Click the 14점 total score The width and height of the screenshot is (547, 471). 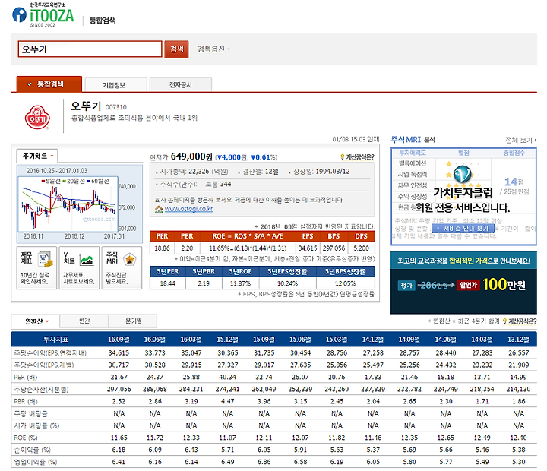[x=514, y=182]
